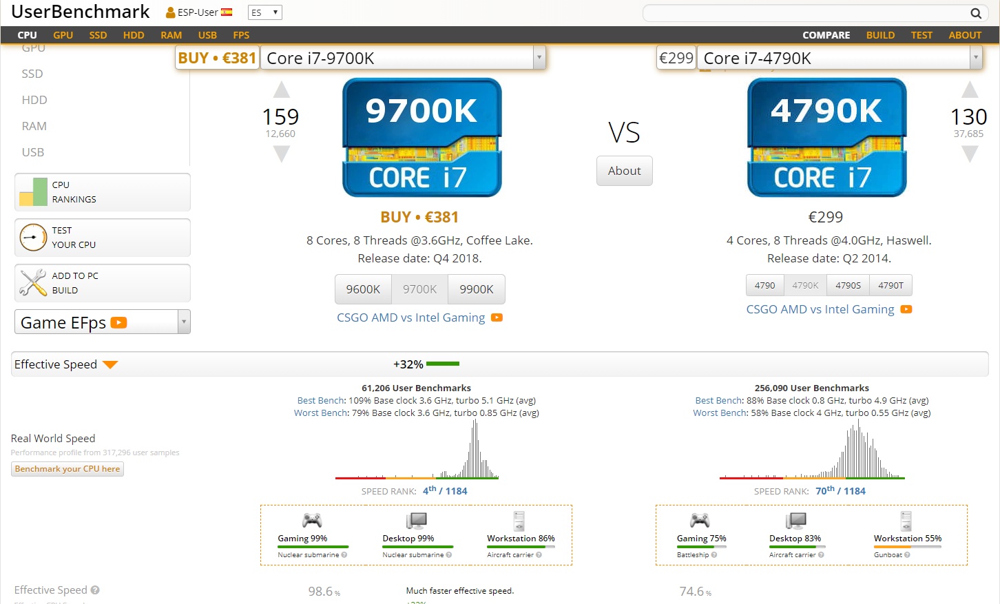The width and height of the screenshot is (1000, 604).
Task: Click help icon next to Effective Speed
Action: coord(95,590)
